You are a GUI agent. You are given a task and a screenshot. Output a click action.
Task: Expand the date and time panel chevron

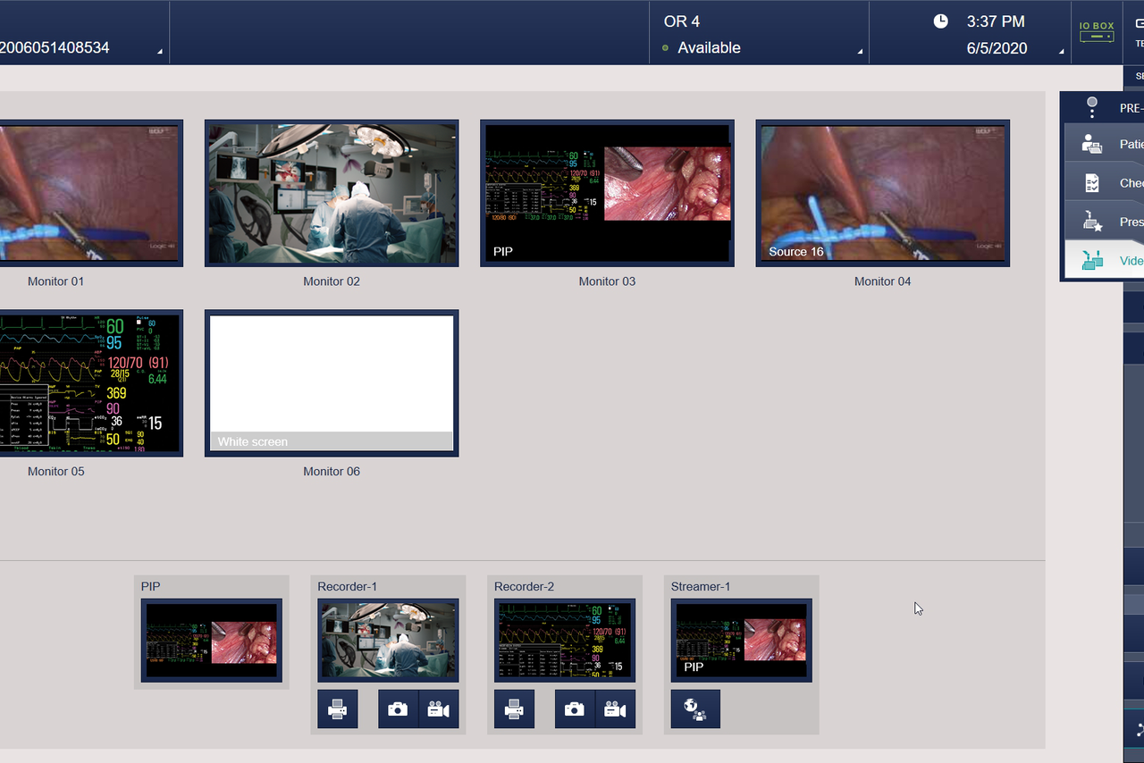[1062, 51]
